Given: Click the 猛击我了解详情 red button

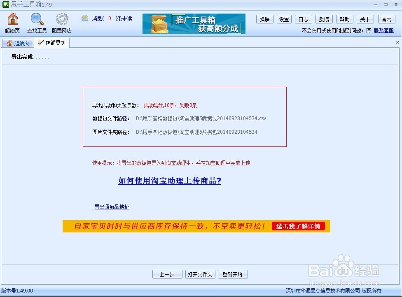Looking at the screenshot, I should [298, 226].
